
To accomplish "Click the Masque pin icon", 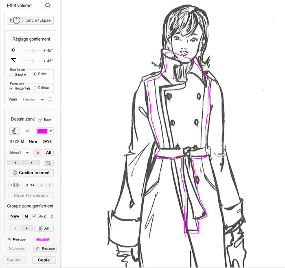I will (x=9, y=239).
